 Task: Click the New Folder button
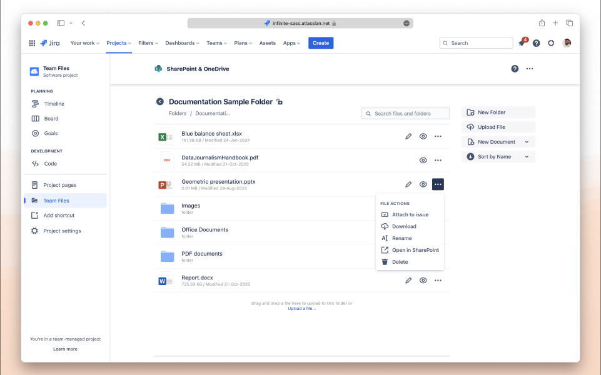(498, 112)
